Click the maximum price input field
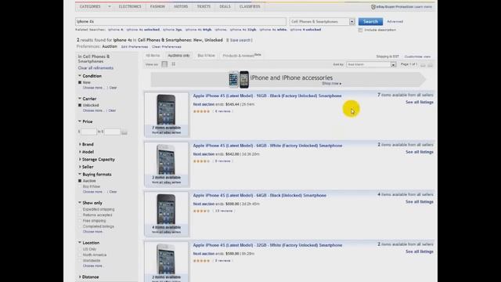Viewport: 501px width, 282px height. (112, 132)
